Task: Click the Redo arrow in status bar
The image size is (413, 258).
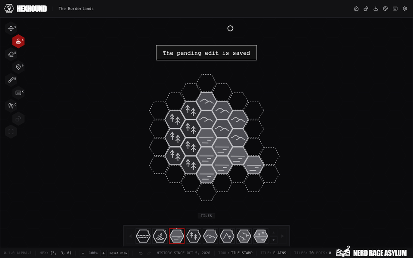Action: pos(149,253)
